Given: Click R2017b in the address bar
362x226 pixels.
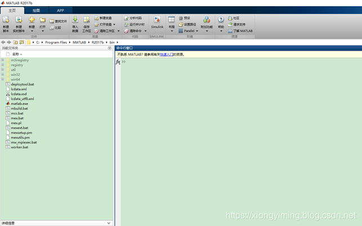Looking at the screenshot, I should 97,42.
